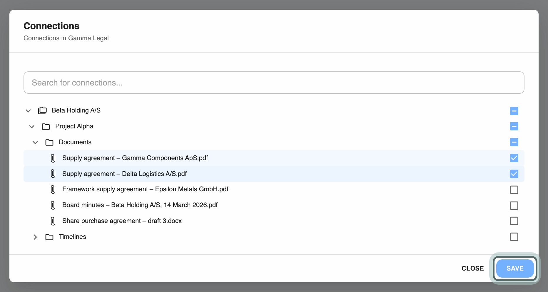The height and width of the screenshot is (292, 548).
Task: Collapse the Project Alpha folder
Action: click(32, 127)
